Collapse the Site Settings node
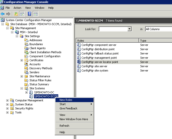This screenshot has width=172, height=139. tap(17, 36)
